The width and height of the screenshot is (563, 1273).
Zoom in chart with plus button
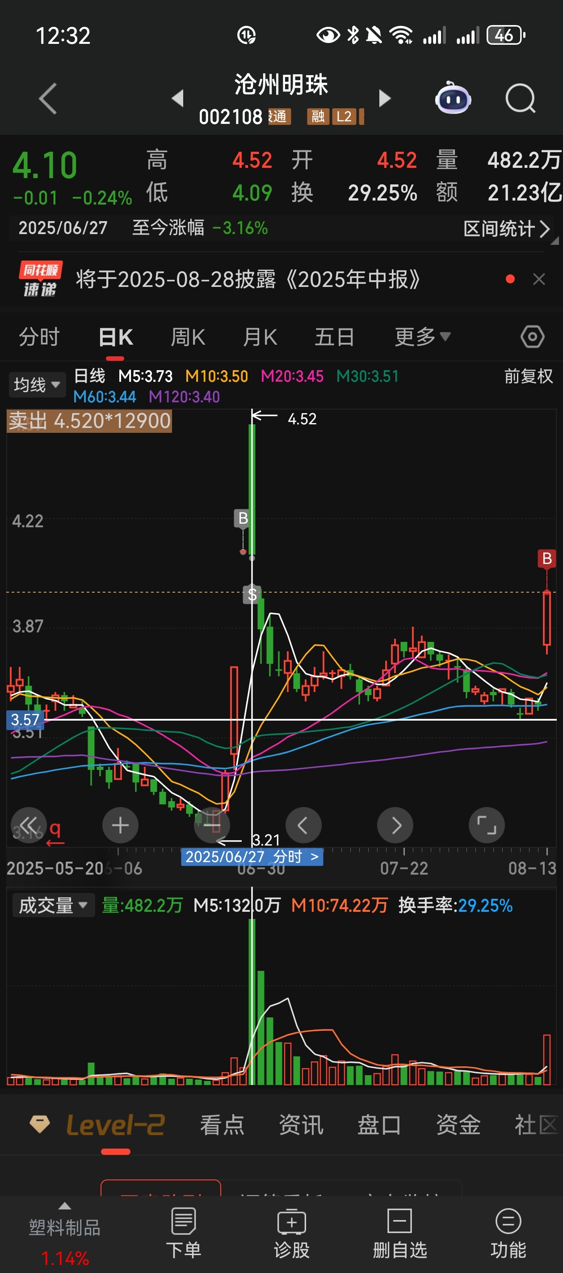click(120, 825)
